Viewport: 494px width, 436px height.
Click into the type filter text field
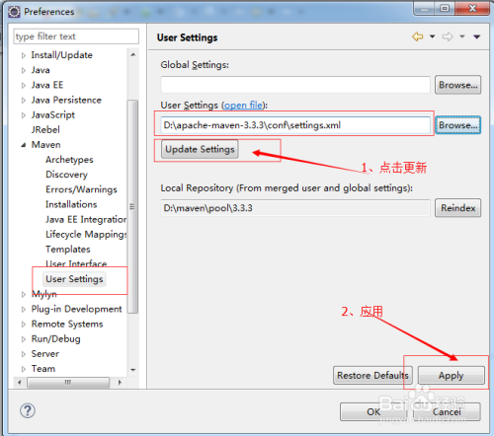pyautogui.click(x=76, y=36)
